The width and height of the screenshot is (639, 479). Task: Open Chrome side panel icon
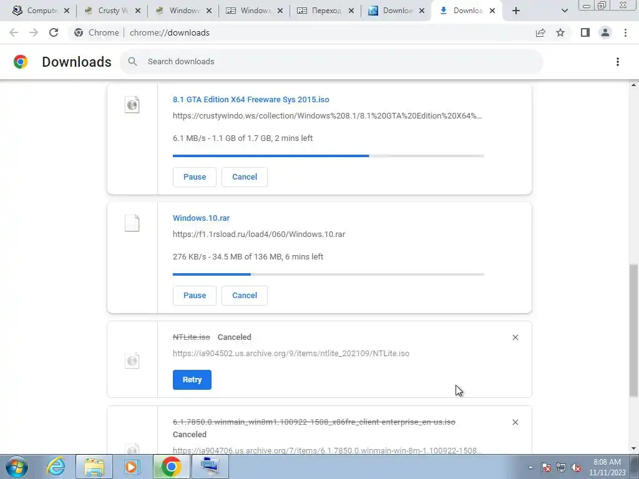[x=585, y=32]
